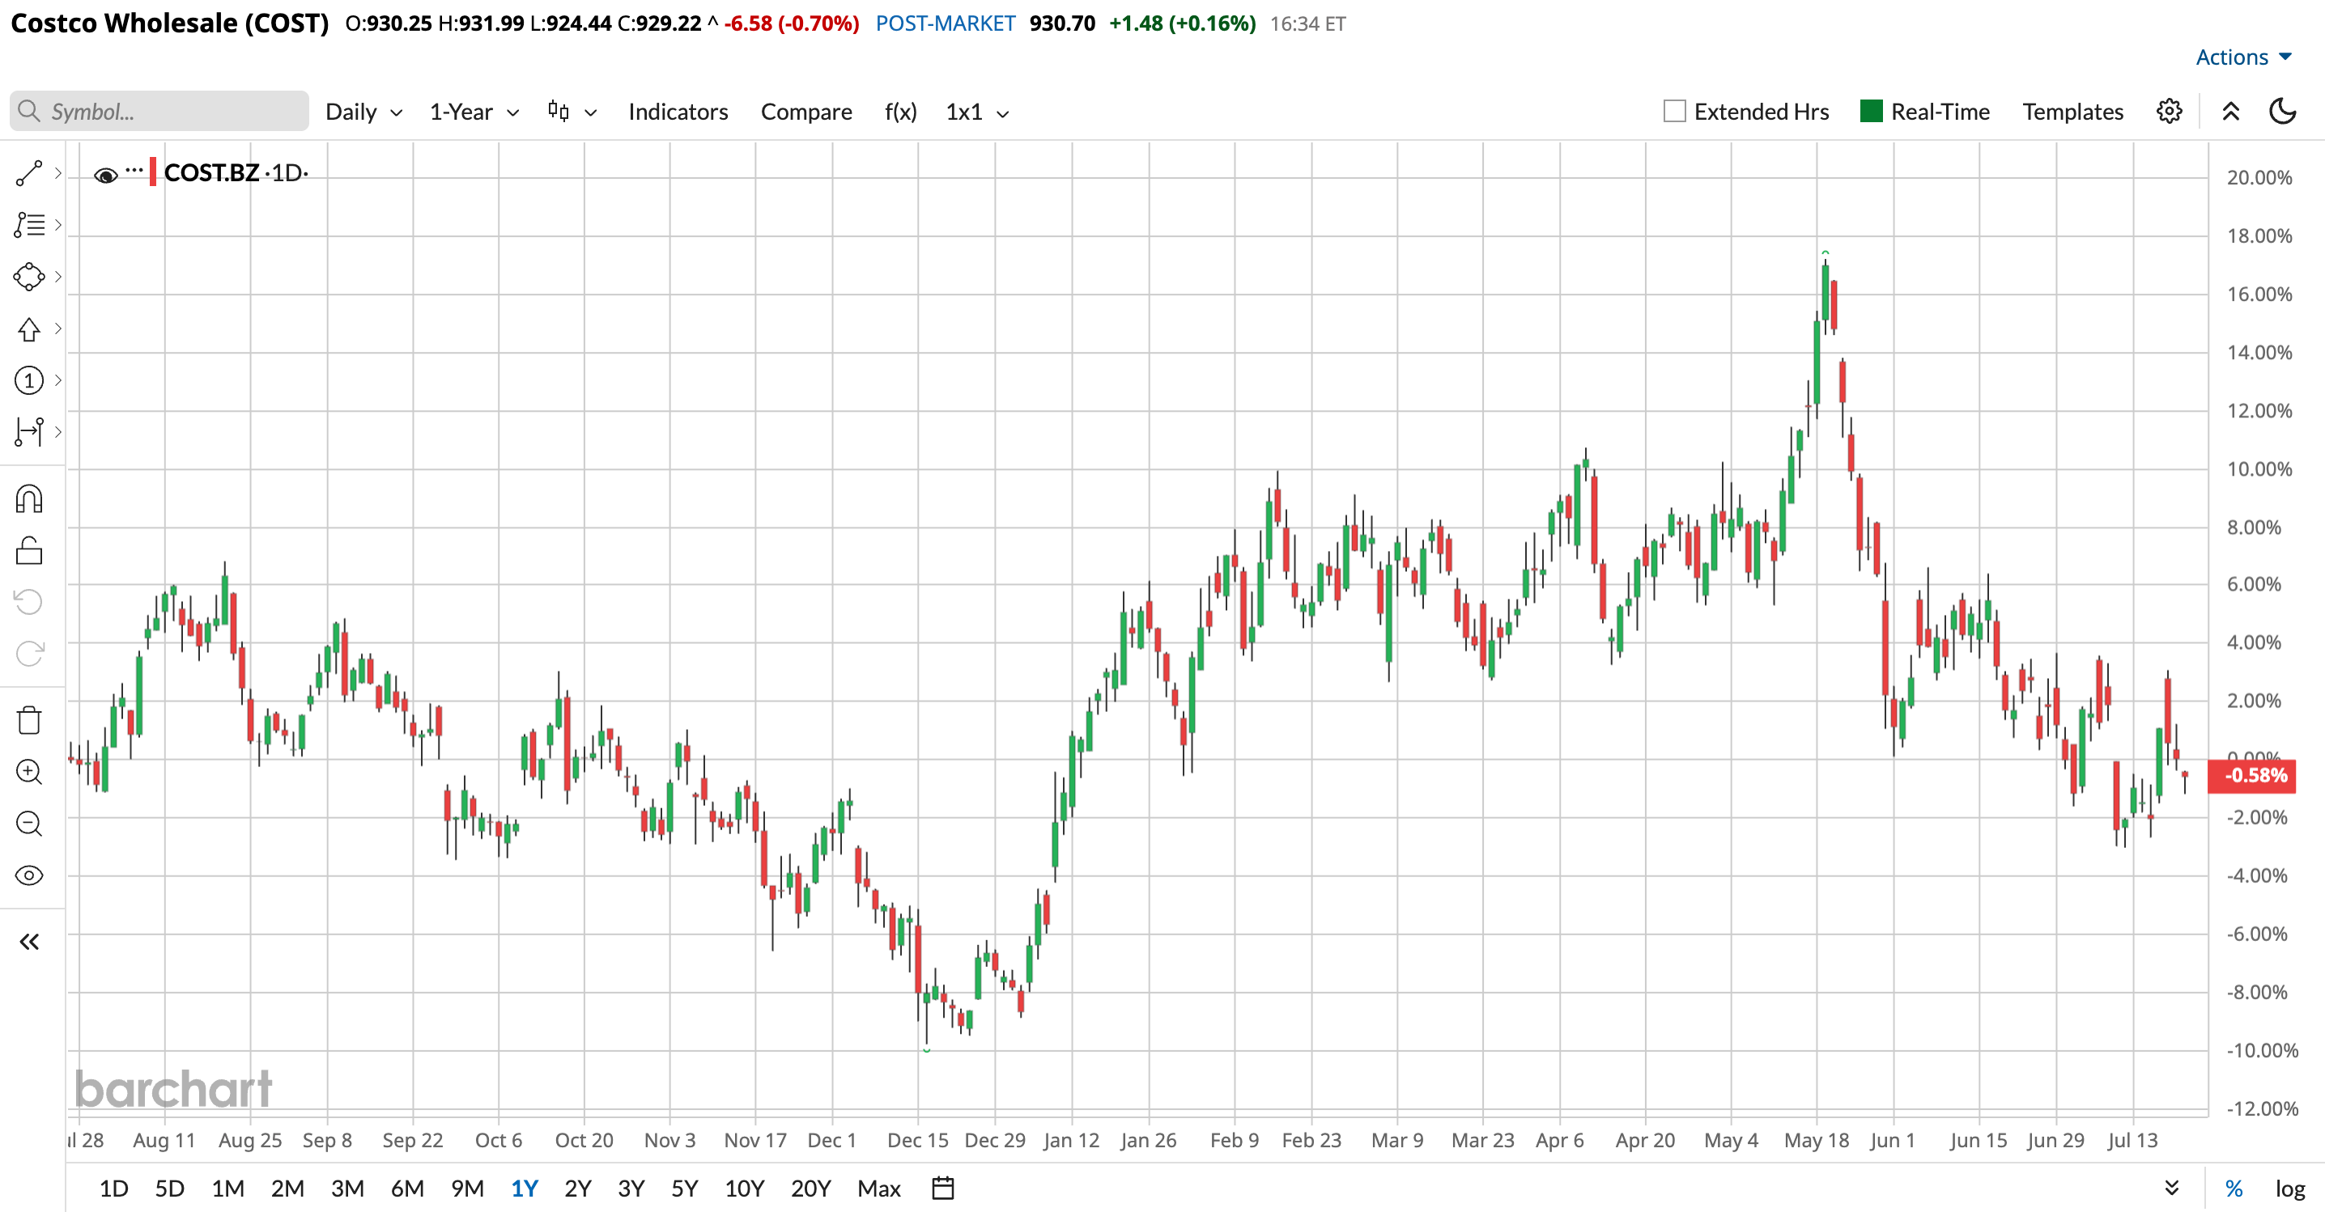The height and width of the screenshot is (1212, 2325).
Task: Select the 20Y range button
Action: pyautogui.click(x=810, y=1189)
